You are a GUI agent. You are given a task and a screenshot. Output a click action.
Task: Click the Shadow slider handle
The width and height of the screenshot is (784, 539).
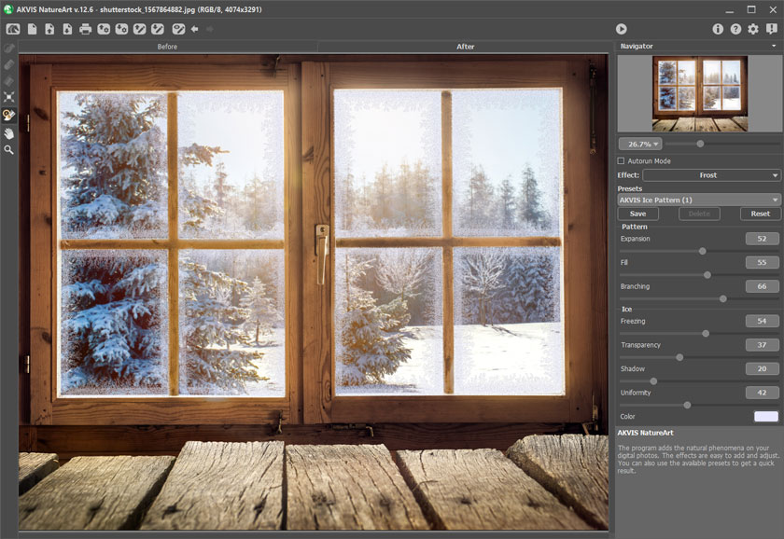pyautogui.click(x=653, y=381)
